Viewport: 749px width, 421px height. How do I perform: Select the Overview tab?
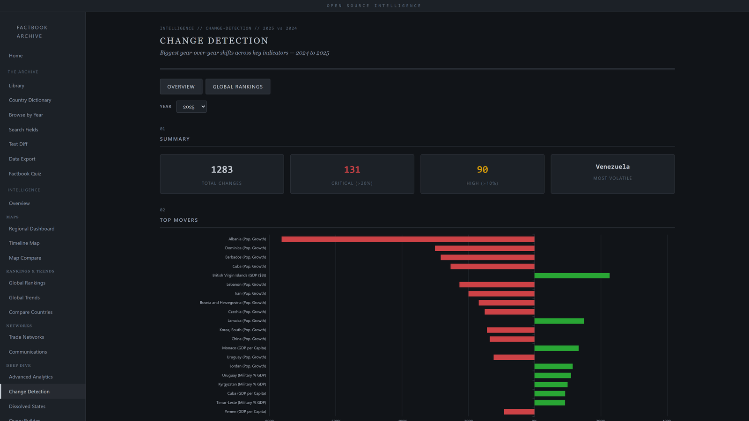coord(181,87)
